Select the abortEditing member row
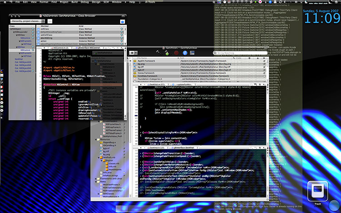341x213 pixels. point(80,38)
